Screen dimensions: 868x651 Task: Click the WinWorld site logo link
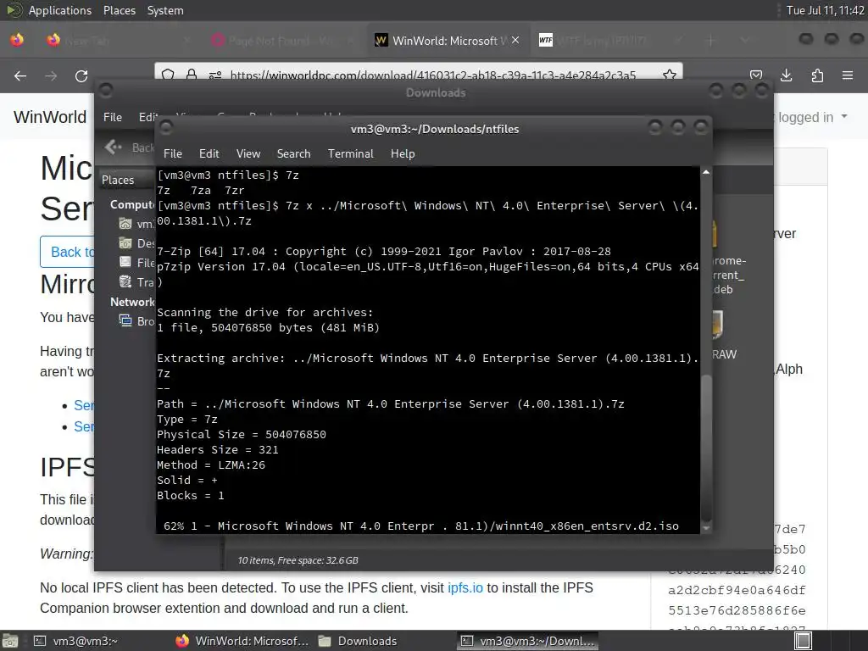click(50, 117)
